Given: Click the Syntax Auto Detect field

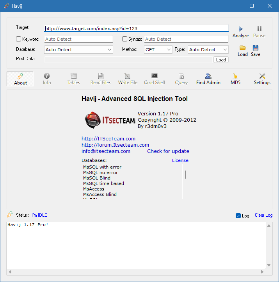Looking at the screenshot, I should 186,39.
